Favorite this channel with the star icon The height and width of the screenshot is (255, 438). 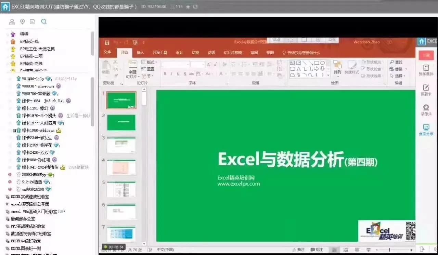pyautogui.click(x=188, y=6)
